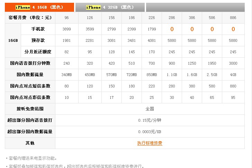Click the 1250 voice minutes value
Viewport: 252px width, 168px height.
click(192, 63)
